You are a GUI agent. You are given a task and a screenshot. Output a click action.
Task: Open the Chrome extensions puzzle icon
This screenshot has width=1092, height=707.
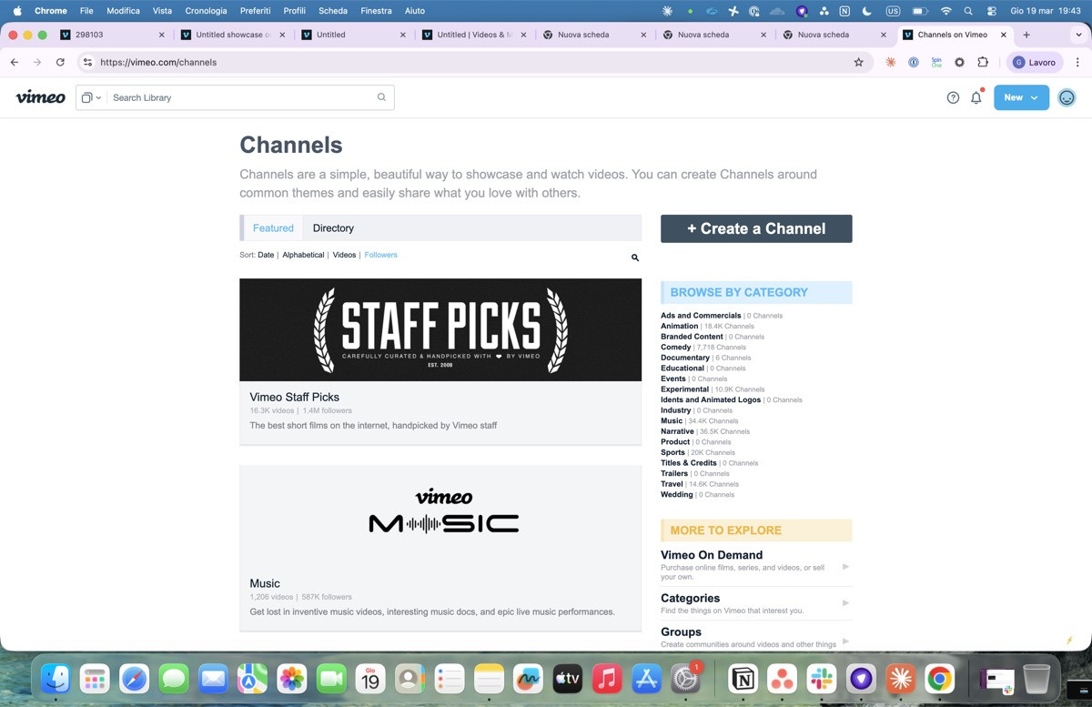(x=983, y=62)
